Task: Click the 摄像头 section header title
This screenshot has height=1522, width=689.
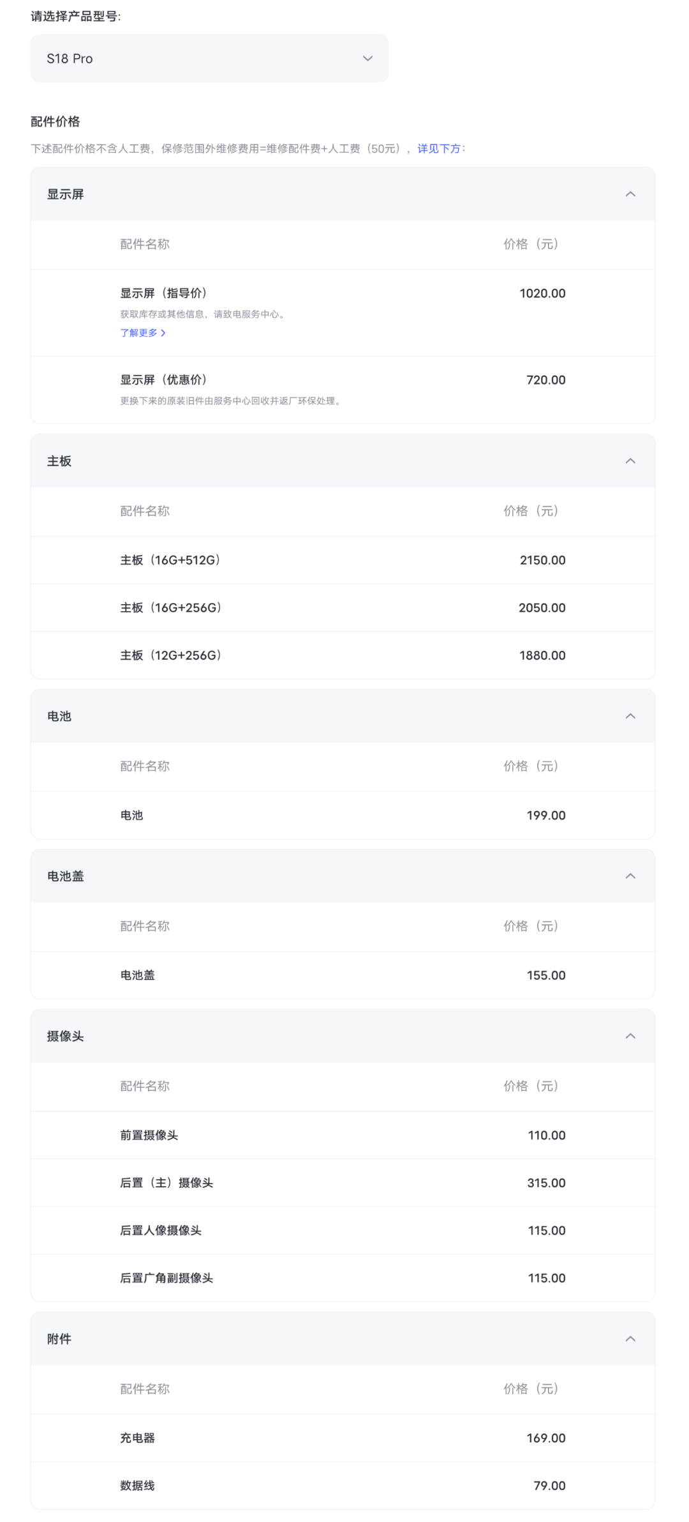Action: pos(65,1036)
